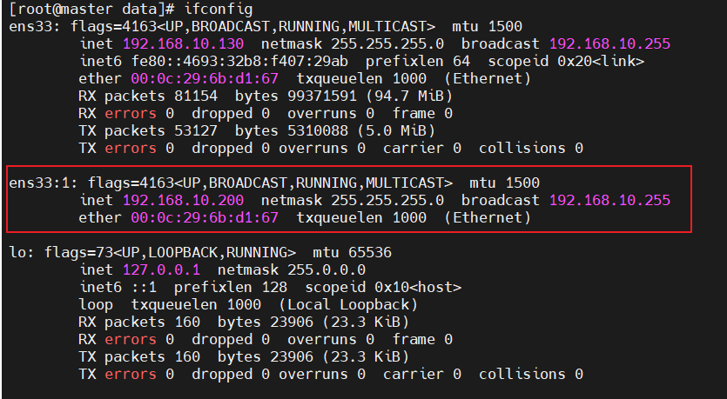
Task: Click the mtu 65536 value
Action: pyautogui.click(x=353, y=253)
